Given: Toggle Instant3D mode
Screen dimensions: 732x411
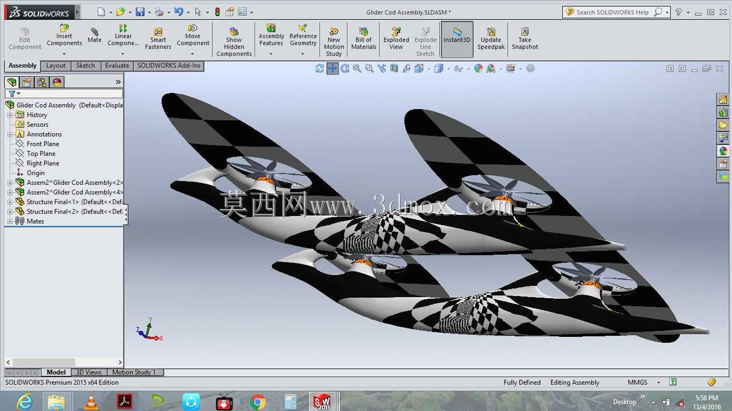Looking at the screenshot, I should [x=457, y=39].
